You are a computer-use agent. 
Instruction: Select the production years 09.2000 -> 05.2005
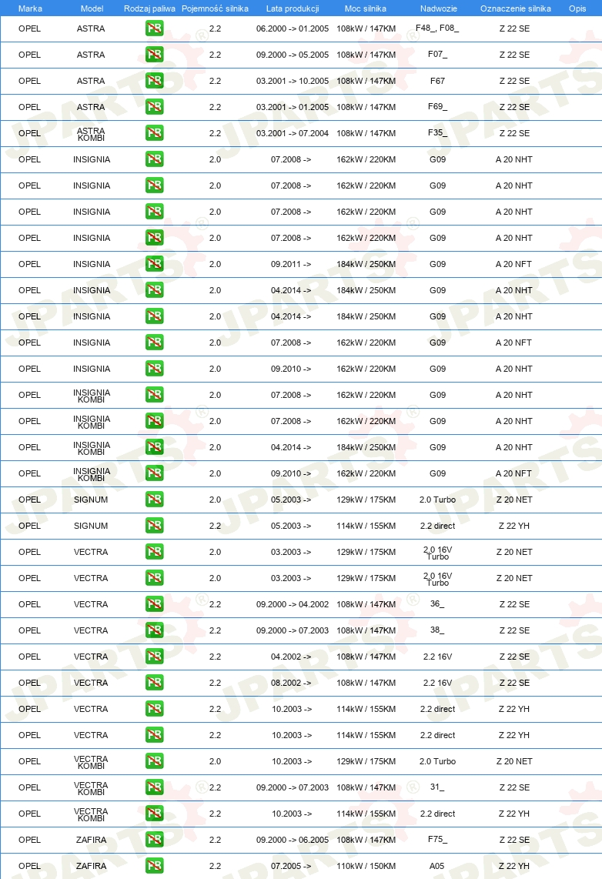293,55
